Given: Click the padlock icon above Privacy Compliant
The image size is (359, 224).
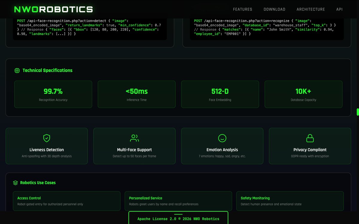Looking at the screenshot, I should (310, 138).
